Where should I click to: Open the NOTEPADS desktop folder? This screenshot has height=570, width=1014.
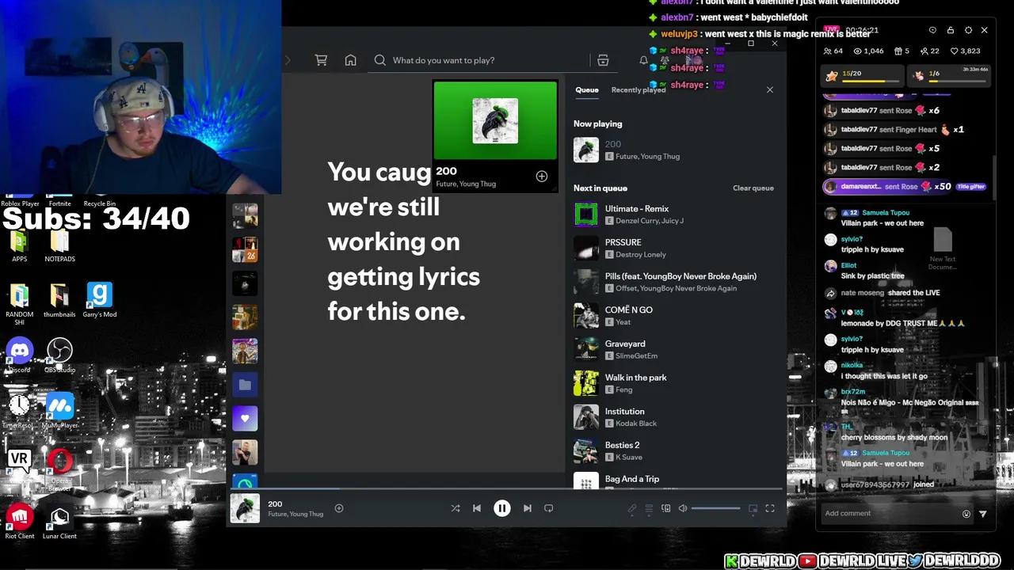[59, 247]
